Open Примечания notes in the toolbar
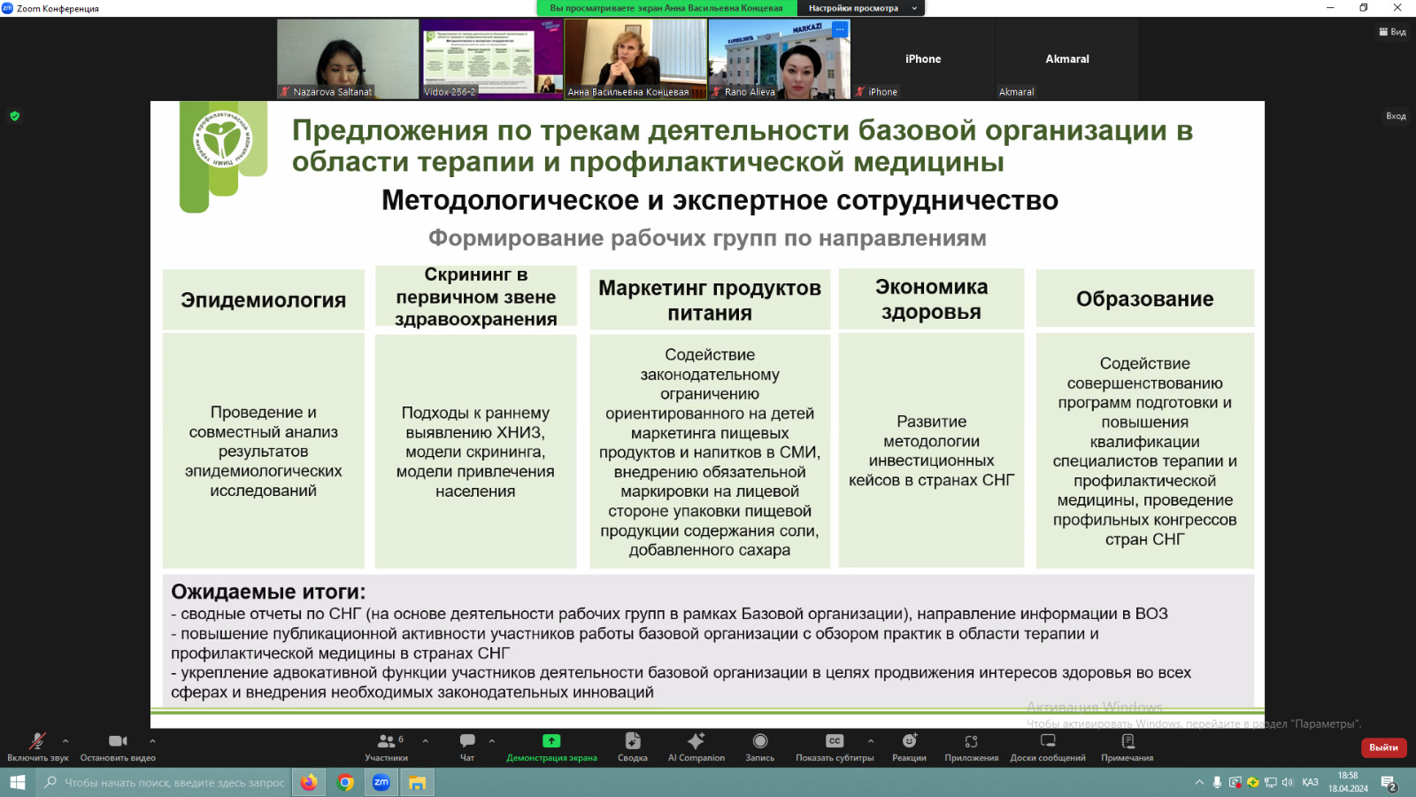Screen dimensions: 1416x797 [x=1127, y=746]
